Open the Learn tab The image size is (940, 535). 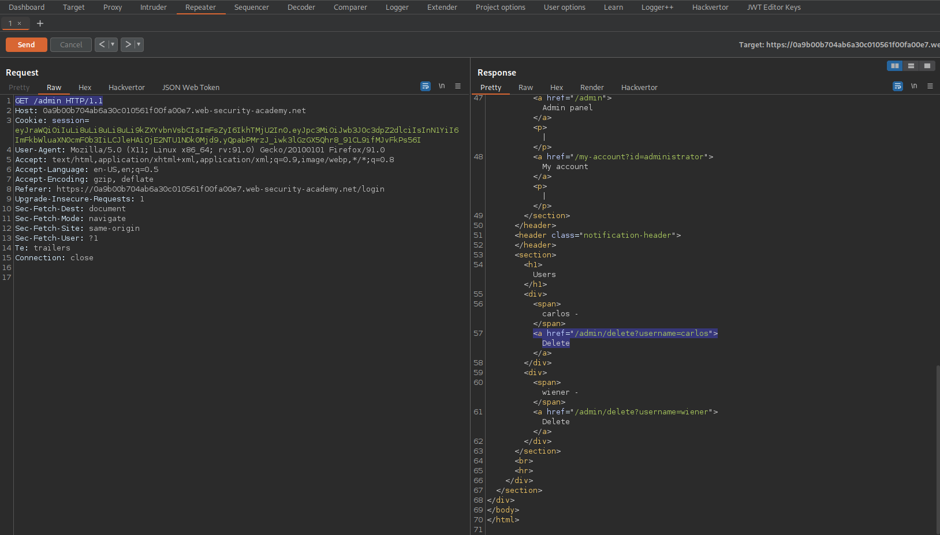pos(613,8)
